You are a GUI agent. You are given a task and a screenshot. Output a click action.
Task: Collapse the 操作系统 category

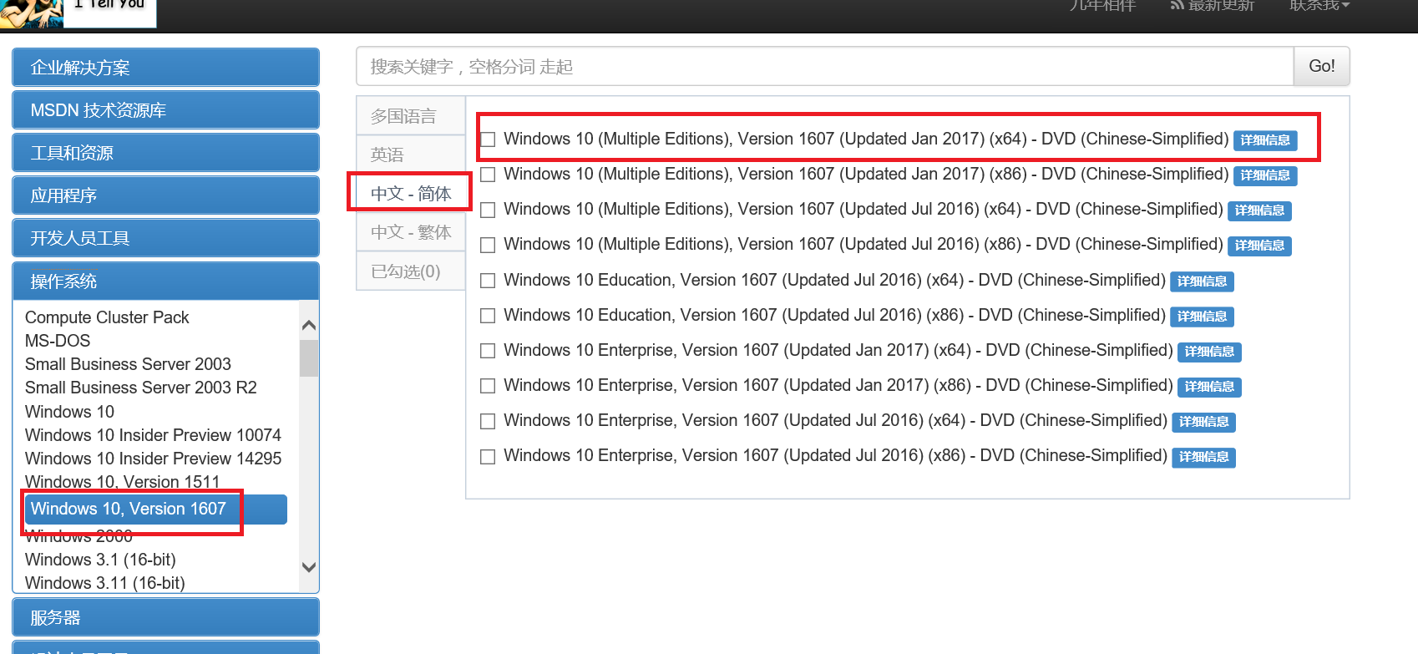[165, 281]
